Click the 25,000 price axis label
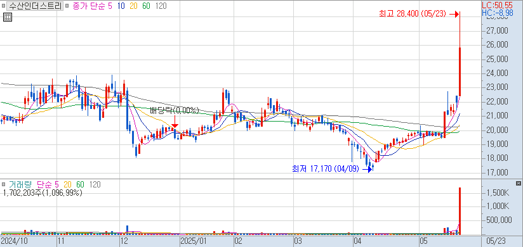The image size is (523, 247). click(498, 60)
